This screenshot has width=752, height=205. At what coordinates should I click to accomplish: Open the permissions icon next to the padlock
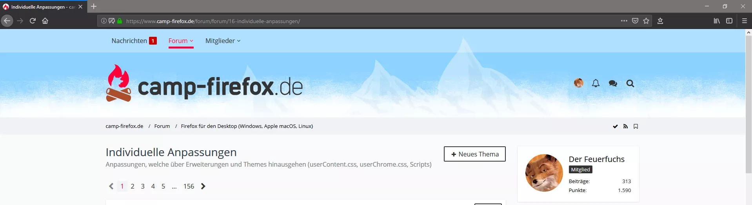click(x=112, y=21)
